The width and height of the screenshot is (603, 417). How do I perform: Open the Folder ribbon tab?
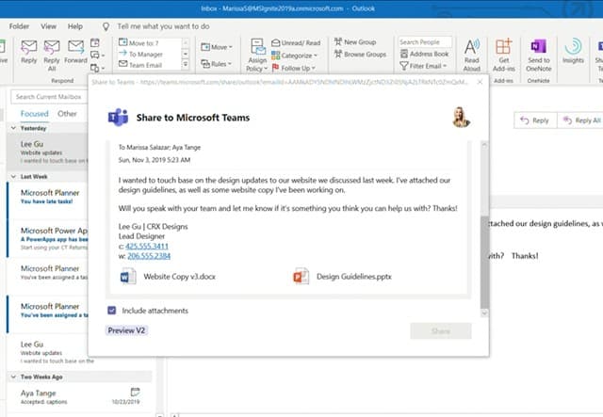(19, 26)
